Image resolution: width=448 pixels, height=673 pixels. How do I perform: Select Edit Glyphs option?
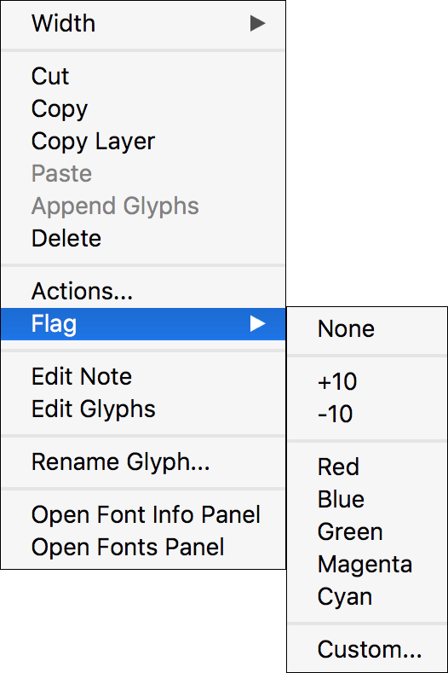(x=143, y=409)
